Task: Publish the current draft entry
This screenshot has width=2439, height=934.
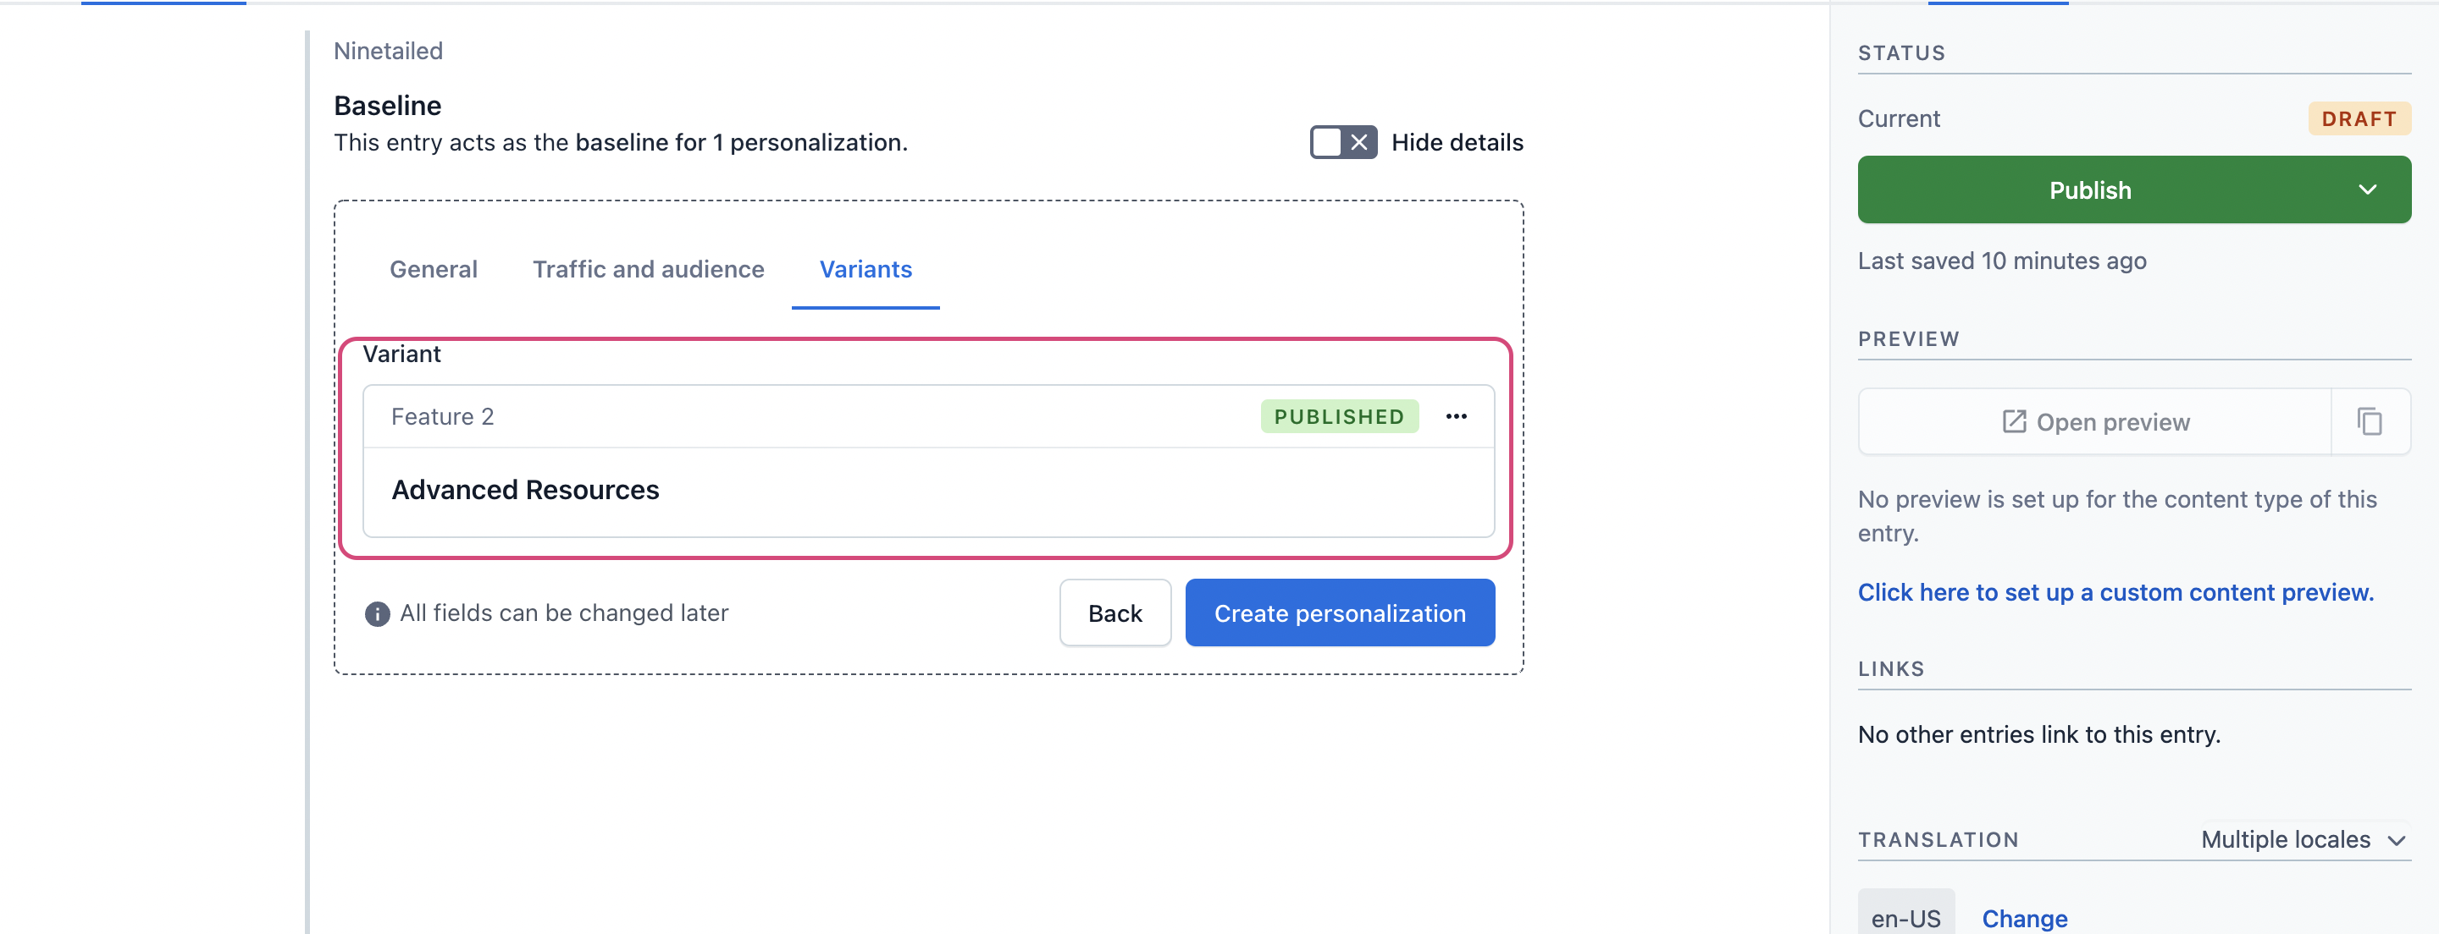Action: [x=2089, y=190]
